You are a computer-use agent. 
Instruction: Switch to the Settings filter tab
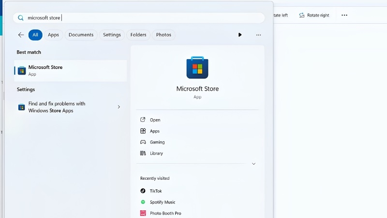pos(112,35)
